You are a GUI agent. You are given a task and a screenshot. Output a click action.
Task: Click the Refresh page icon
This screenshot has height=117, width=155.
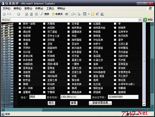[31, 14]
